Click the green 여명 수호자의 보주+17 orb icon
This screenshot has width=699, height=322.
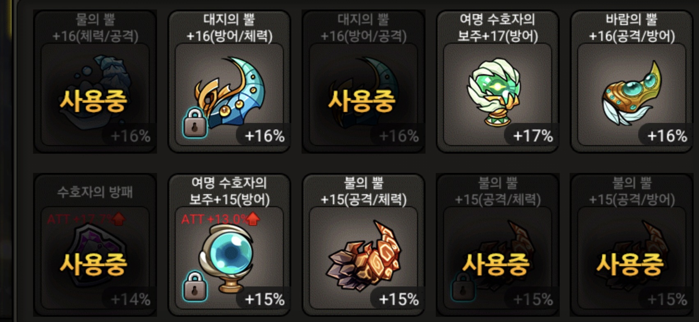(494, 92)
